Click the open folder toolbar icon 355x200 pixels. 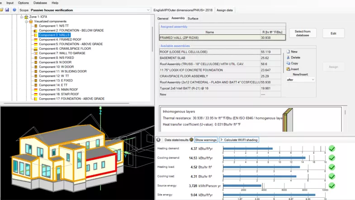(x=1, y=10)
